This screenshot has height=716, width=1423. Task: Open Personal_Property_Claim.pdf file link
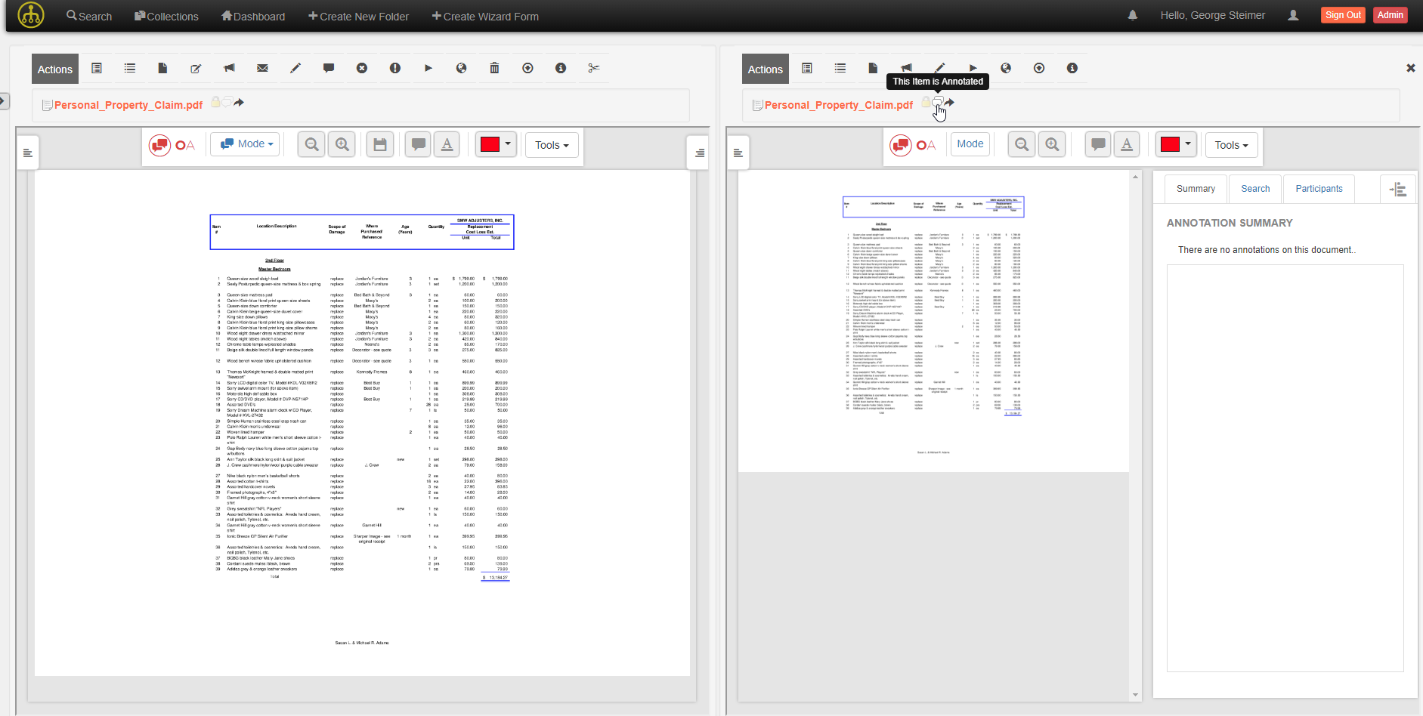click(x=128, y=105)
